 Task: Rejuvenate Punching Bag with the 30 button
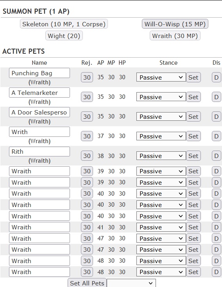[x=87, y=77]
